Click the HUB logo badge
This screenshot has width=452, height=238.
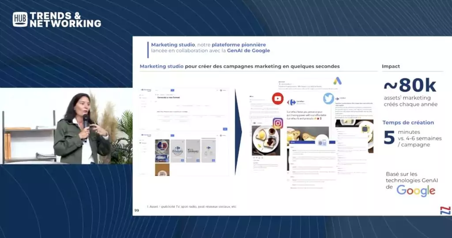tap(20, 19)
